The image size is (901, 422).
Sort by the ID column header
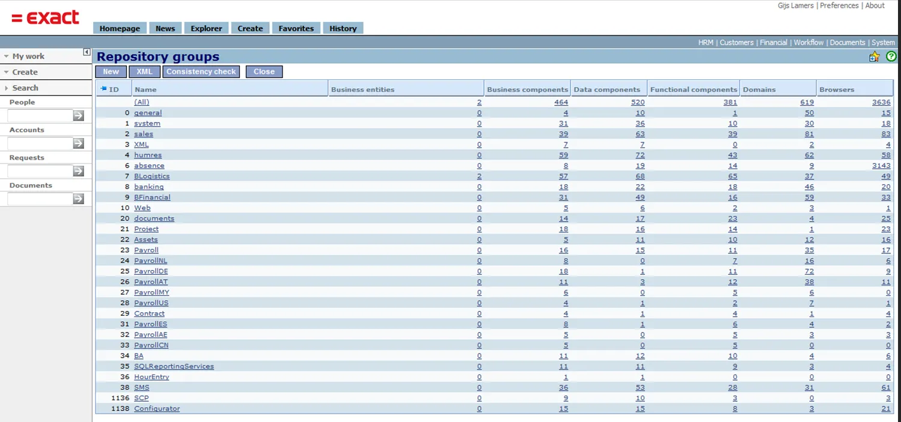tap(114, 89)
